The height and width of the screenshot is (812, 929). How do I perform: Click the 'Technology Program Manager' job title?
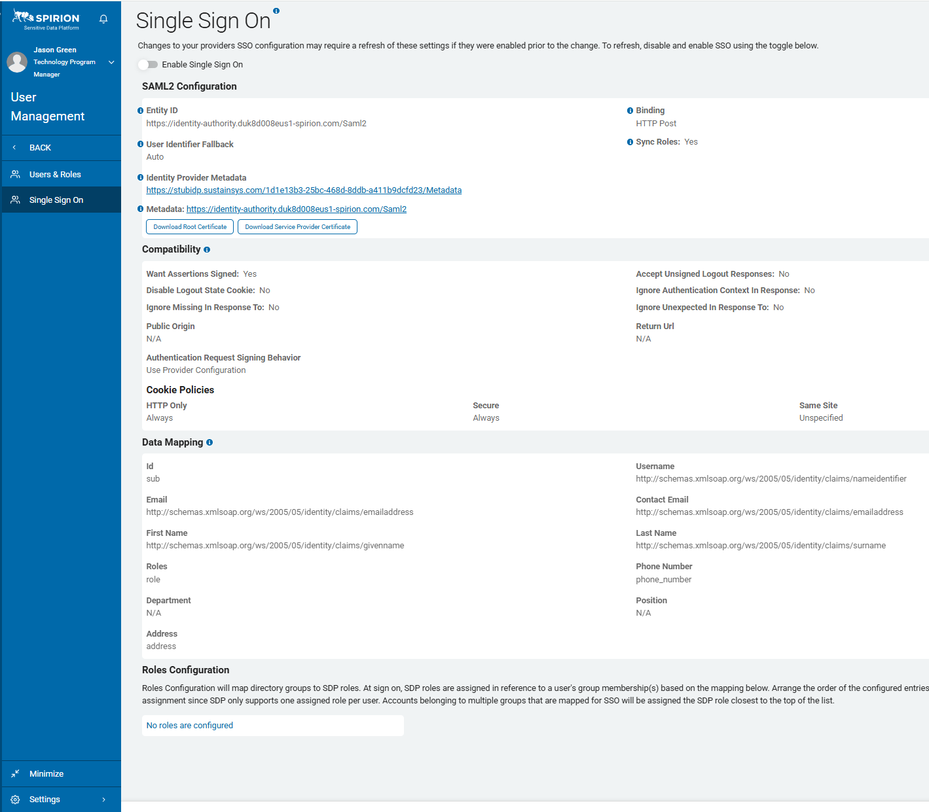[x=64, y=68]
